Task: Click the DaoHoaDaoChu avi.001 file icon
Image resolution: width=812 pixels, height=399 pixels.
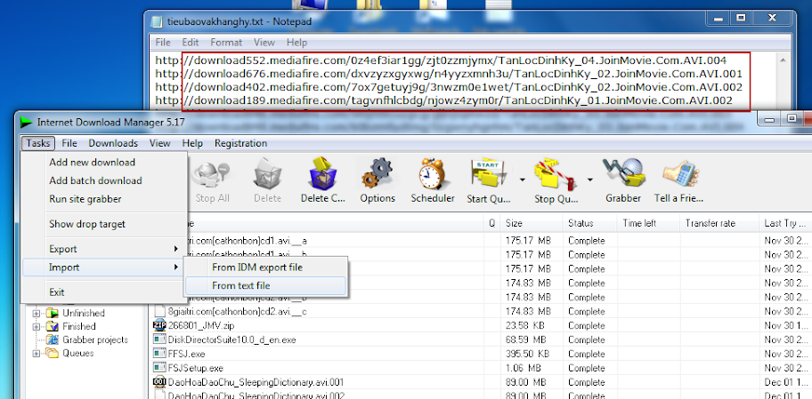Action: point(159,382)
